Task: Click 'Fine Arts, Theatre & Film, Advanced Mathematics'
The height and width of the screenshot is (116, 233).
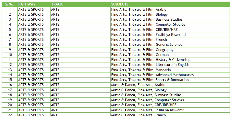Action: tap(152, 75)
